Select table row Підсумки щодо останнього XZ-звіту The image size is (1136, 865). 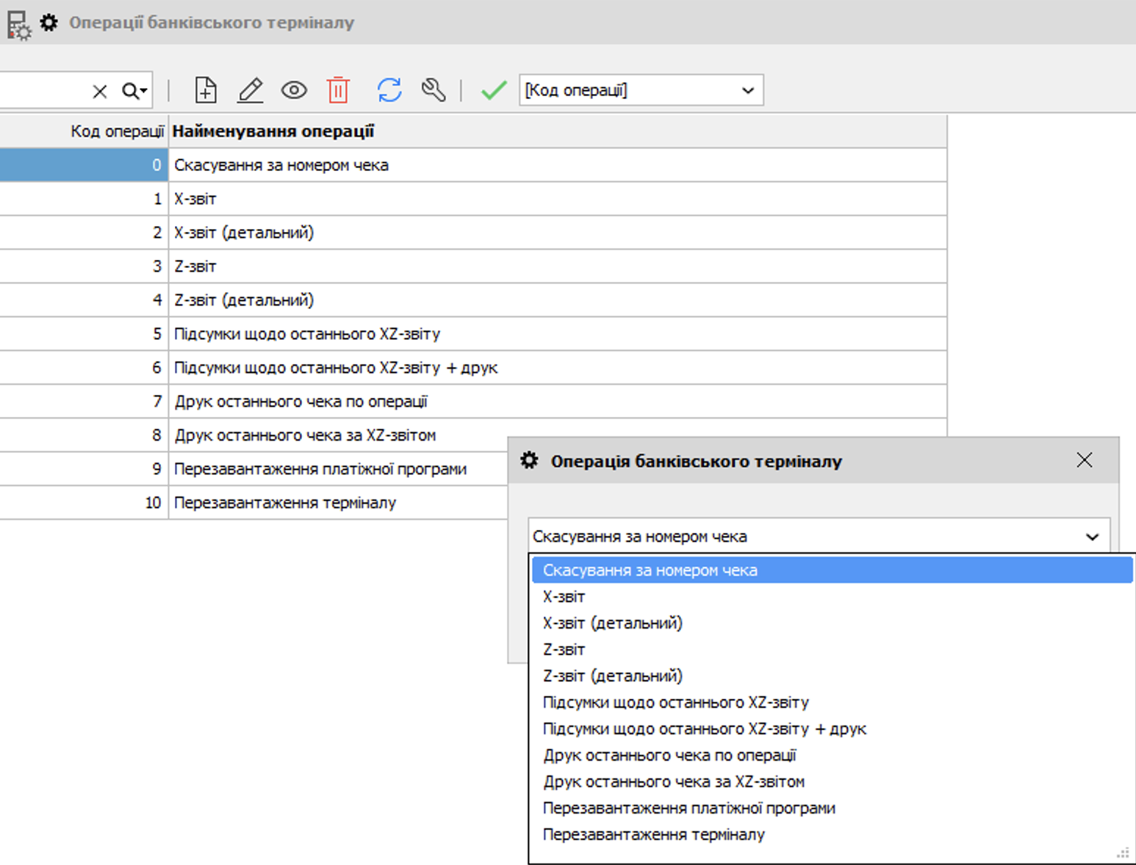click(x=306, y=334)
